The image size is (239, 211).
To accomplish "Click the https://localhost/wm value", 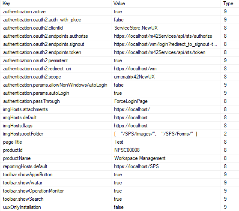I will 135,69.
